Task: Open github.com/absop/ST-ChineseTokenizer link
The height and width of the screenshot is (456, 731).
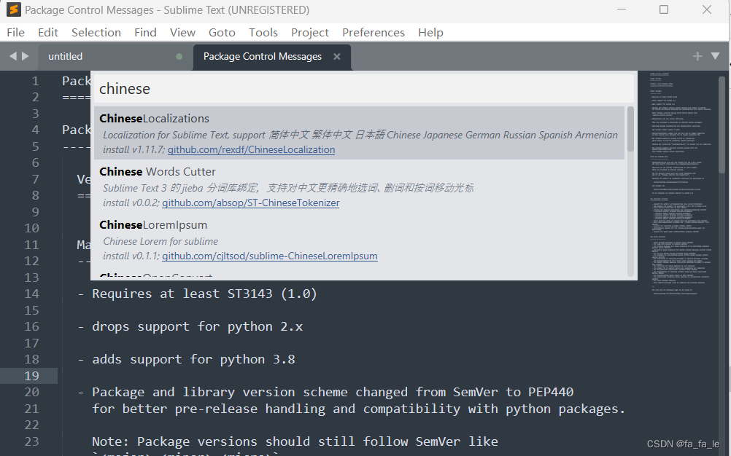Action: click(251, 203)
